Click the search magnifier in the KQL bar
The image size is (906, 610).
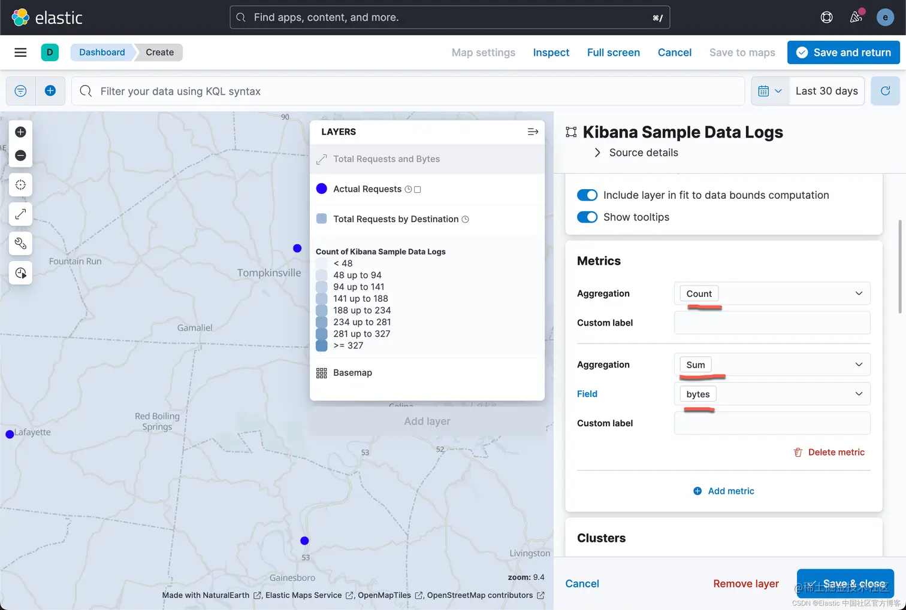(x=86, y=91)
